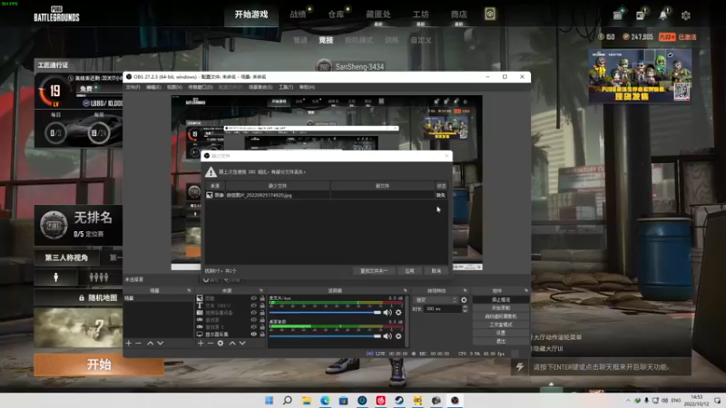Add a new scene with the plus icon in Scenes dock

(129, 344)
